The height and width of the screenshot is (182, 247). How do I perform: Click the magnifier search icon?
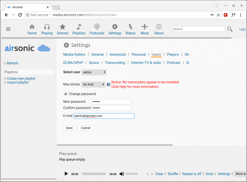click(x=230, y=29)
